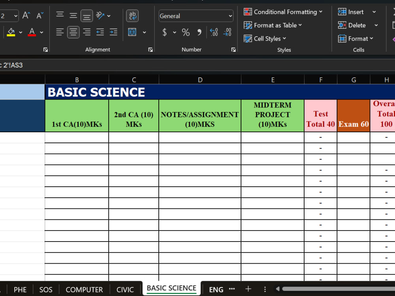Switch to the SOS sheet tab
Screen dimensions: 395x296
click(x=46, y=290)
